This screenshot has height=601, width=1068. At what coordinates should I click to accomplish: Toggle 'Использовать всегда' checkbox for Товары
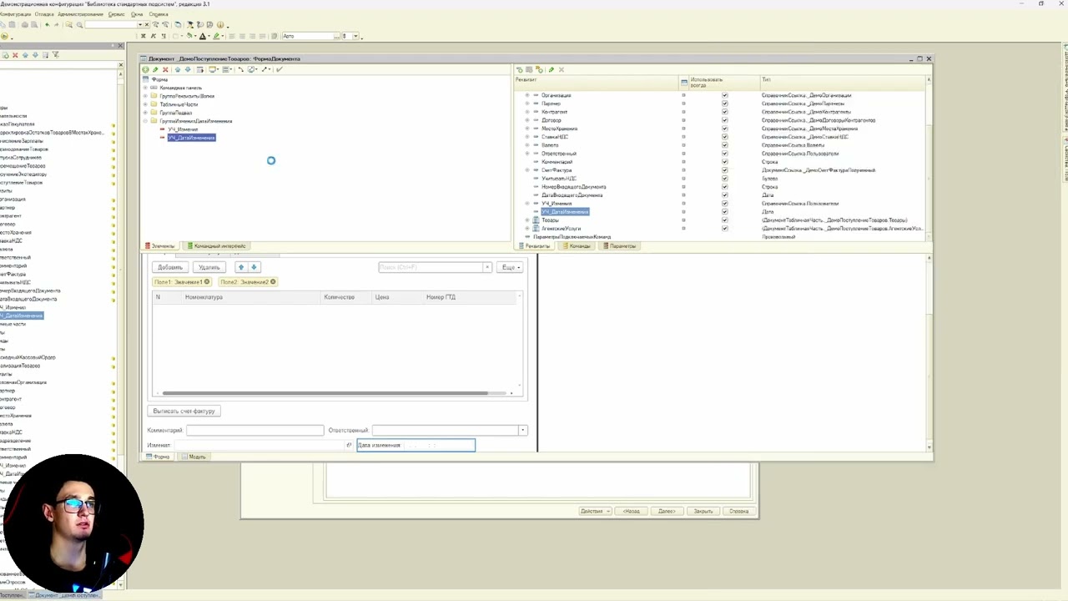(724, 220)
